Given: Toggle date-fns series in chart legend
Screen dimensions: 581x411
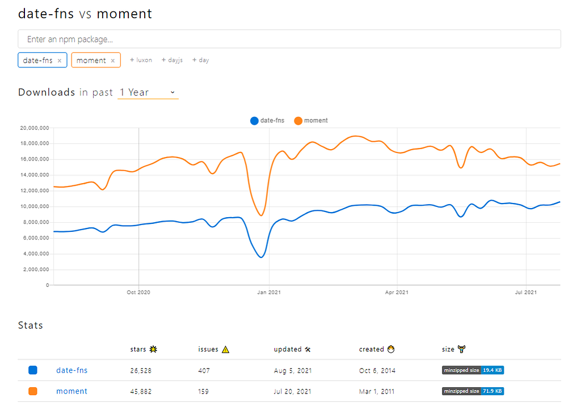Looking at the screenshot, I should 267,121.
